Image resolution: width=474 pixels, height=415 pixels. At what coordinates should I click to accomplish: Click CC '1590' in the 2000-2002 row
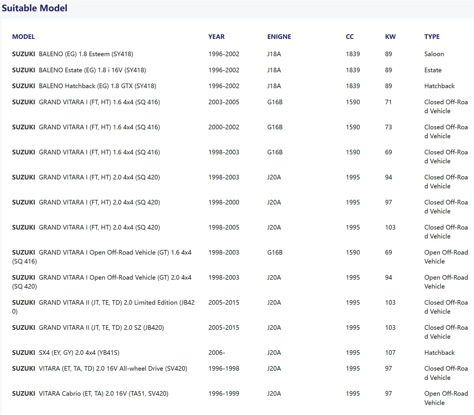353,127
